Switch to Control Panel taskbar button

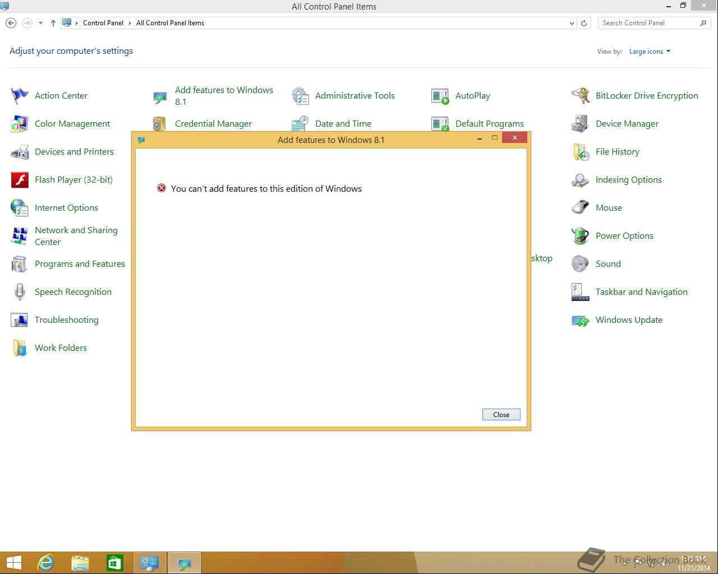point(150,563)
